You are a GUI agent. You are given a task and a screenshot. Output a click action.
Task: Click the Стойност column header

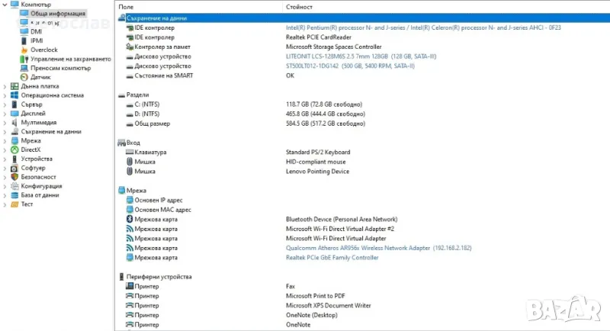(298, 5)
